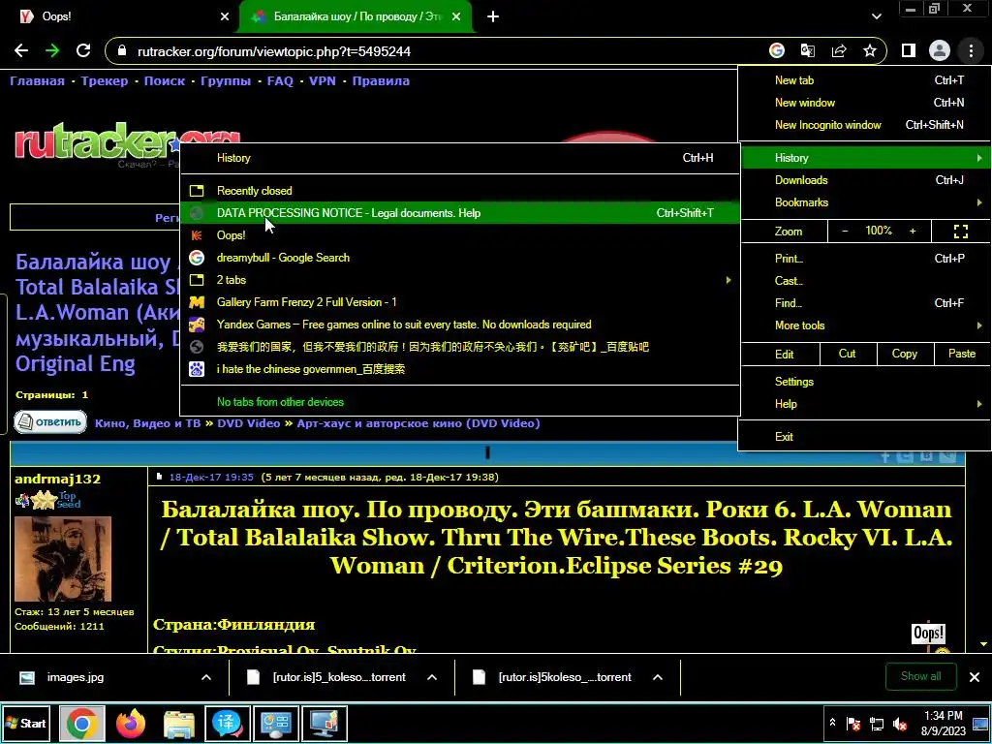This screenshot has width=992, height=744.
Task: Open the tab search chevron
Action: click(876, 16)
